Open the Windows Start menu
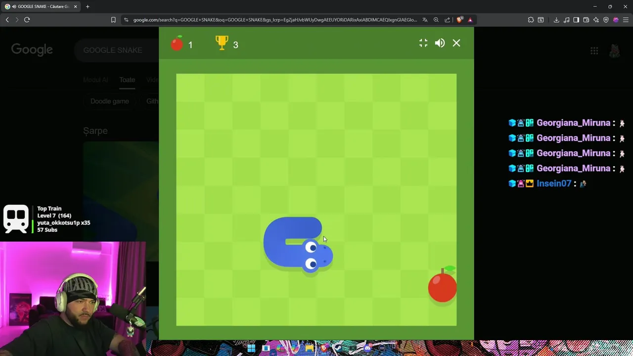This screenshot has width=633, height=356. coord(251,348)
